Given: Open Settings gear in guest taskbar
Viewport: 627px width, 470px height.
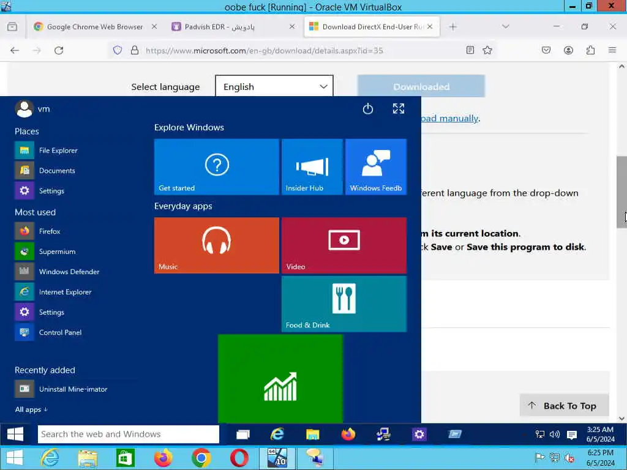Looking at the screenshot, I should [419, 434].
